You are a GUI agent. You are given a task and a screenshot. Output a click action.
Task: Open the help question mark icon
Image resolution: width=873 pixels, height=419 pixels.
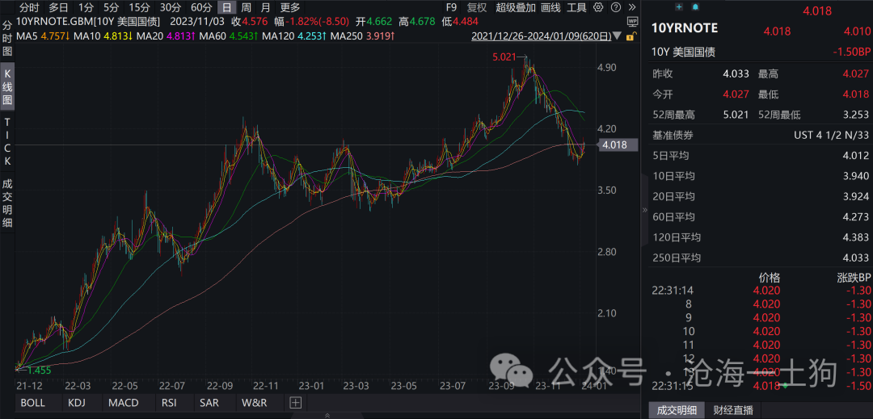coord(615,7)
